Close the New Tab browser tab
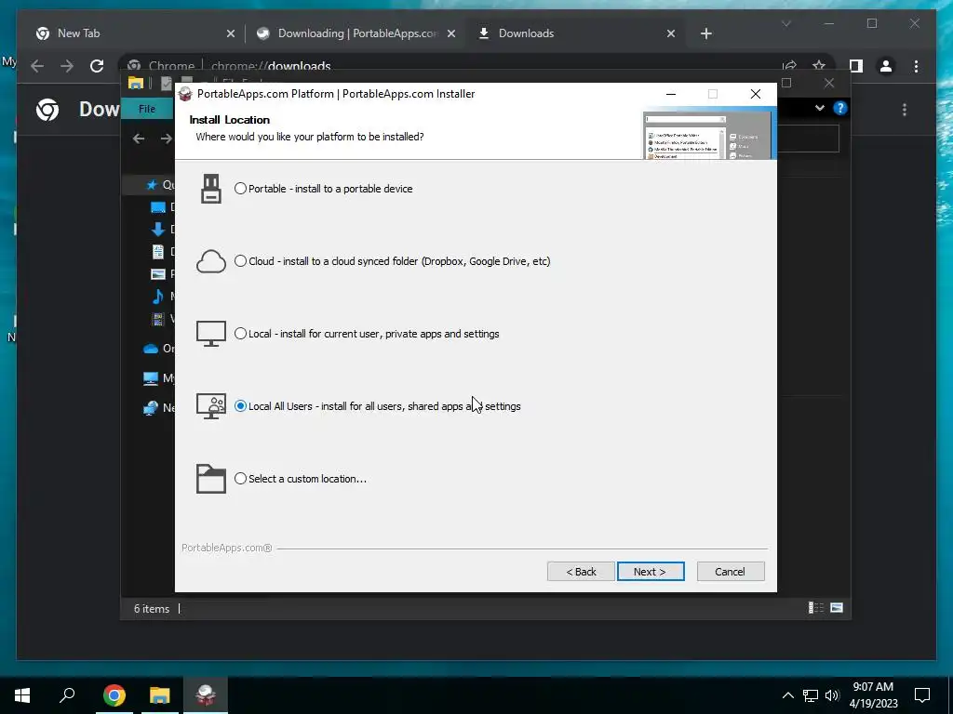The width and height of the screenshot is (953, 714). coord(231,33)
